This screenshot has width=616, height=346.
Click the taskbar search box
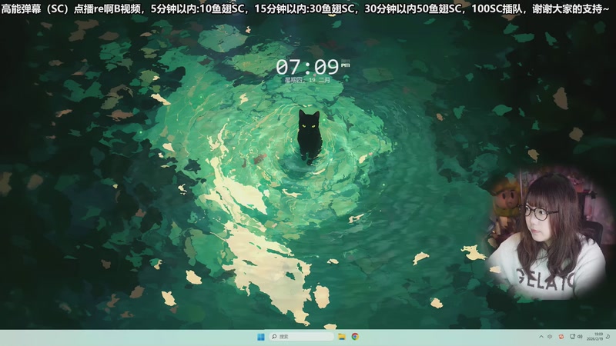pos(301,337)
